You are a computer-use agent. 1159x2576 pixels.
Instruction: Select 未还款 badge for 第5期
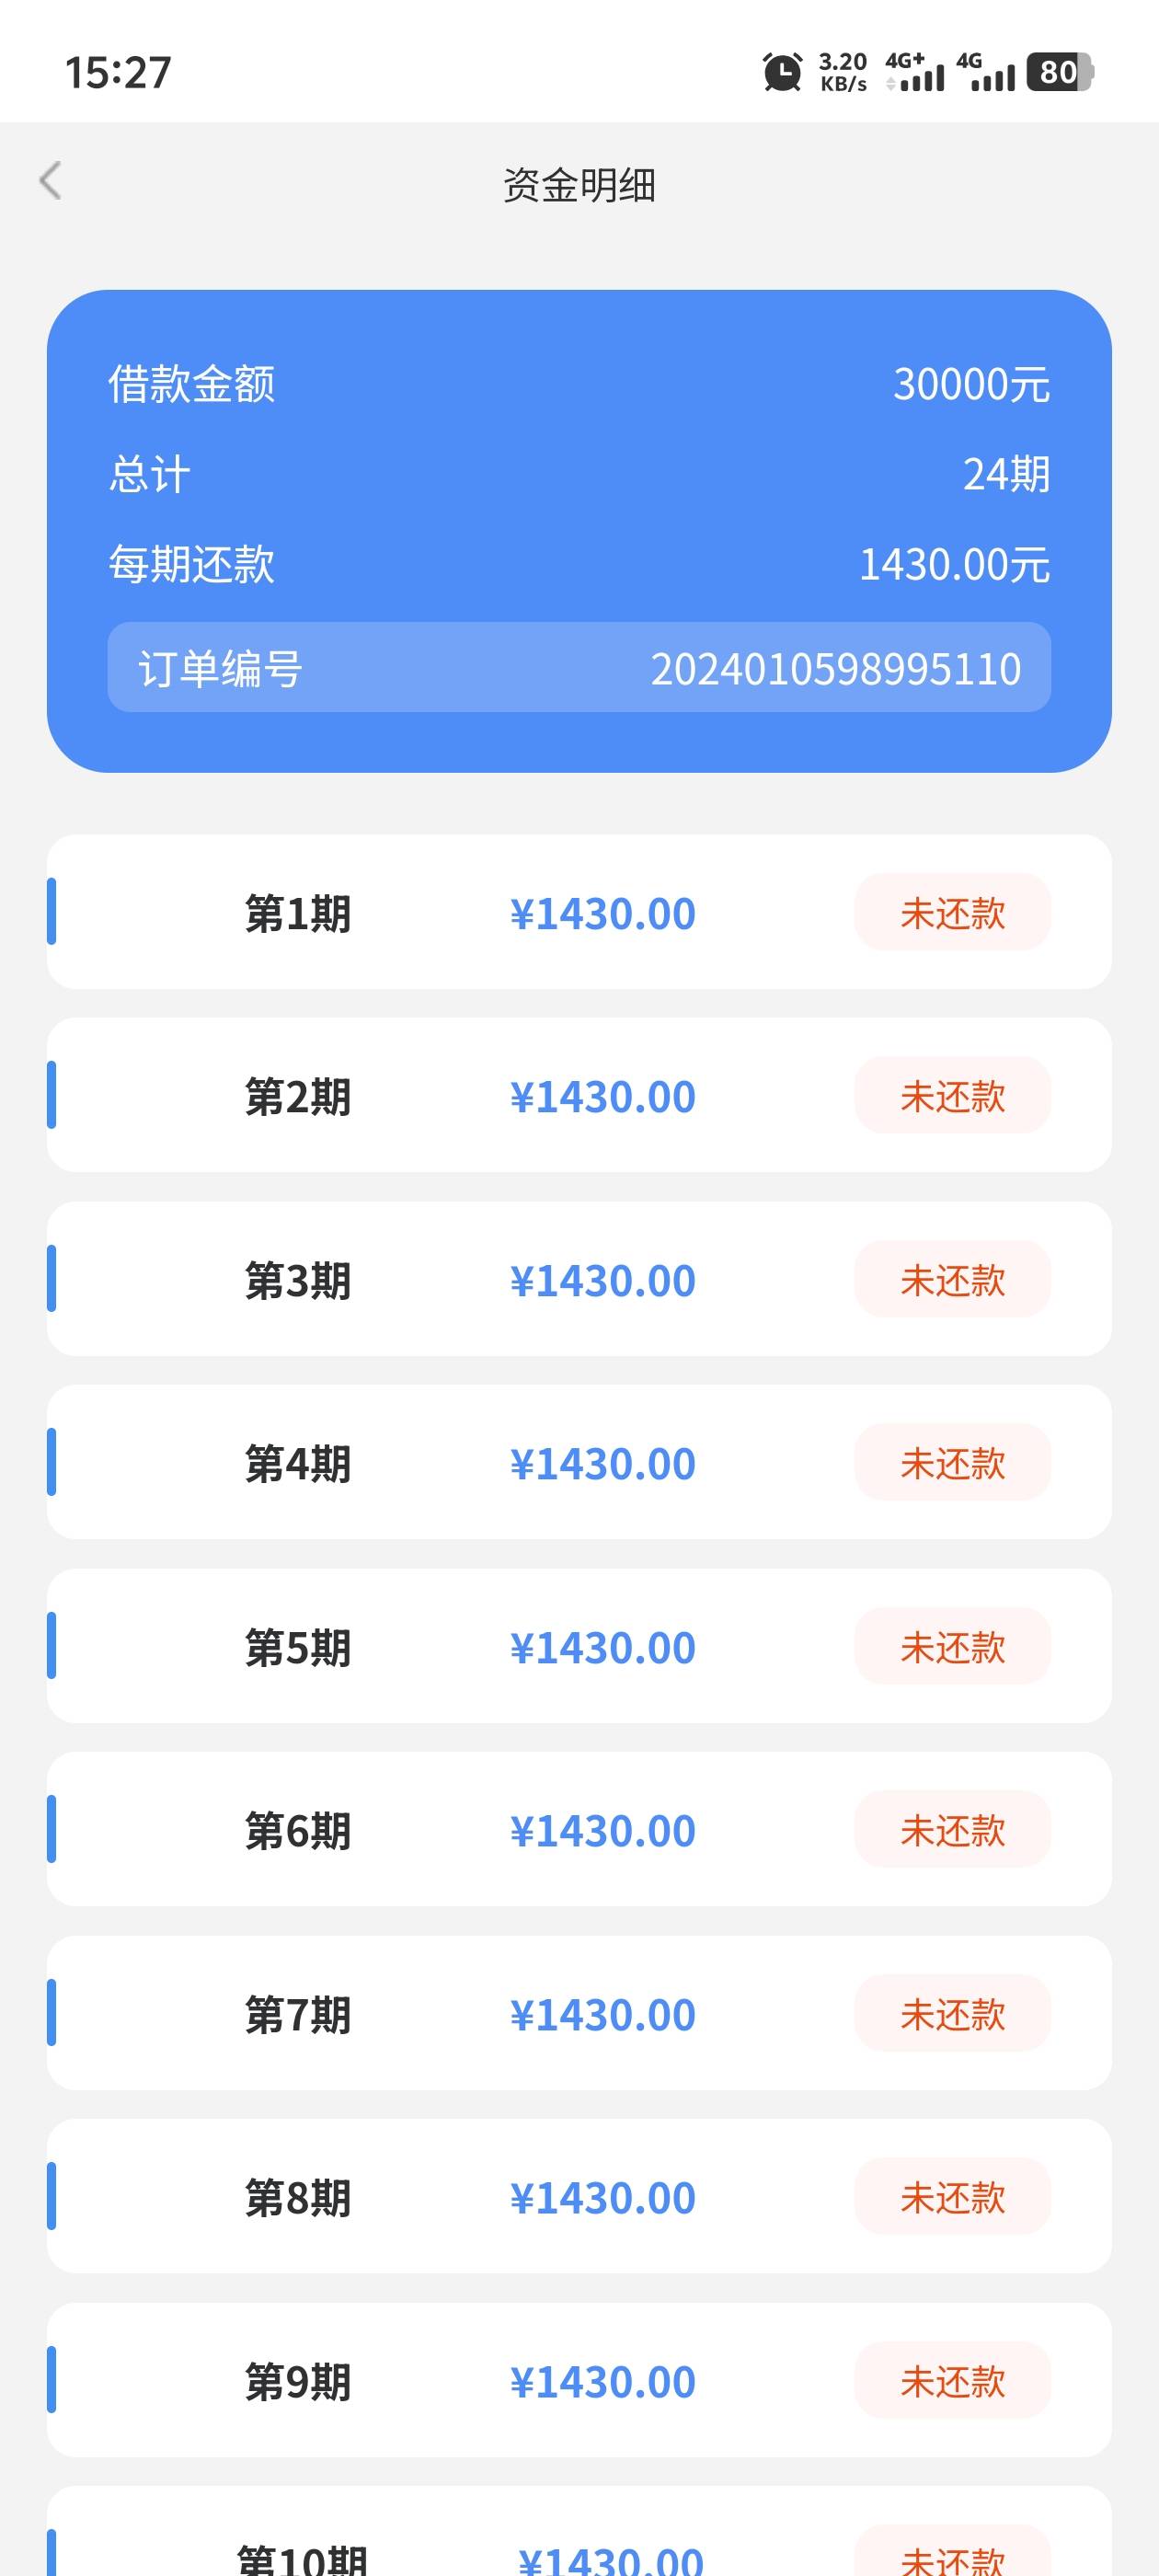click(x=951, y=1647)
